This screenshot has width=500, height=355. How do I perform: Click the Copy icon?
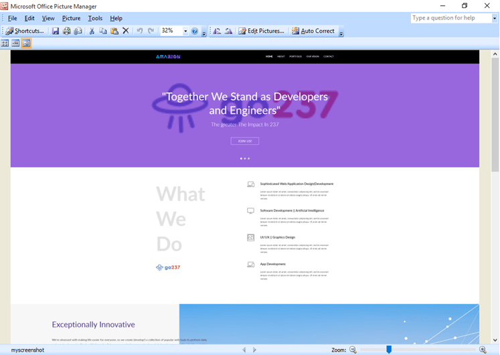[x=103, y=31]
